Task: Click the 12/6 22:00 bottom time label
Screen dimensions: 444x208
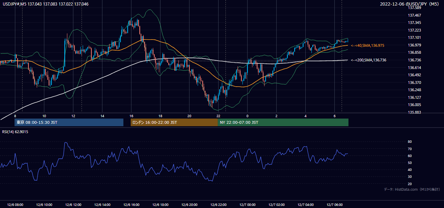Action: pyautogui.click(x=218, y=205)
